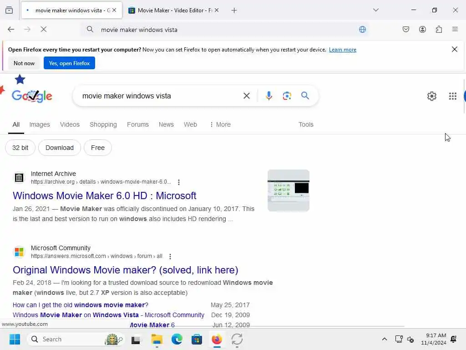Image resolution: width=466 pixels, height=350 pixels.
Task: Click the taskbar Search box
Action: tap(76, 339)
